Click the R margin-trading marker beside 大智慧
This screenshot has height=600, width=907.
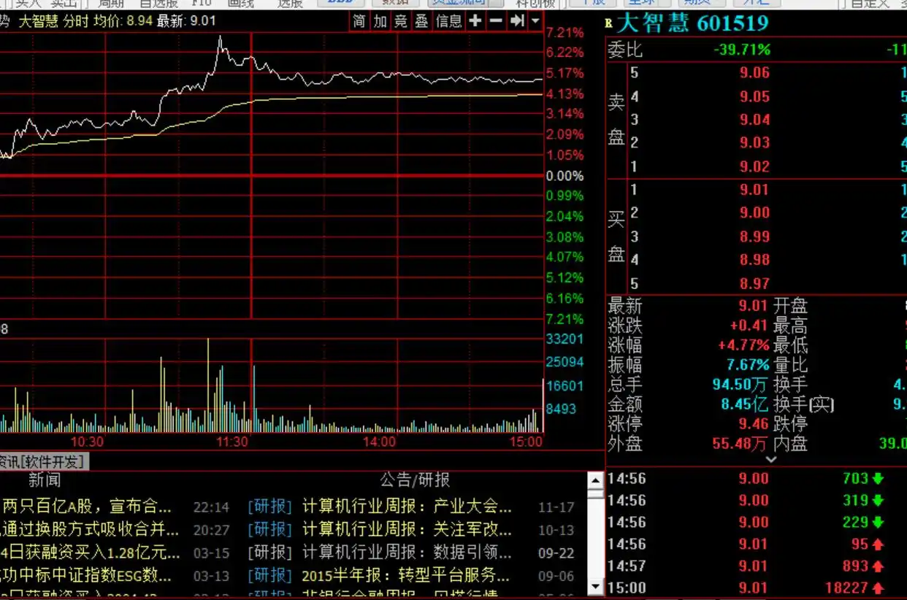609,24
